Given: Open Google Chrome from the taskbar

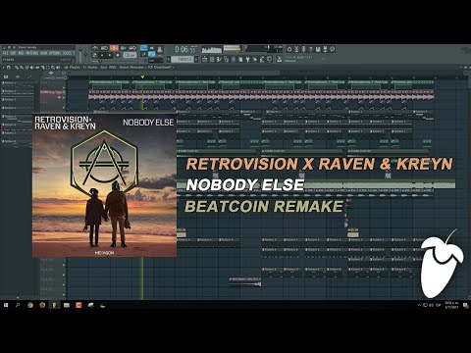Looking at the screenshot, I should (30, 305).
